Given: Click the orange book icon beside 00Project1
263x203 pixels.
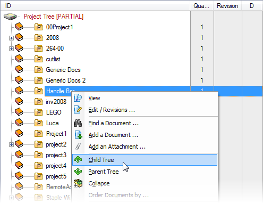Looking at the screenshot, I should pos(19,27).
